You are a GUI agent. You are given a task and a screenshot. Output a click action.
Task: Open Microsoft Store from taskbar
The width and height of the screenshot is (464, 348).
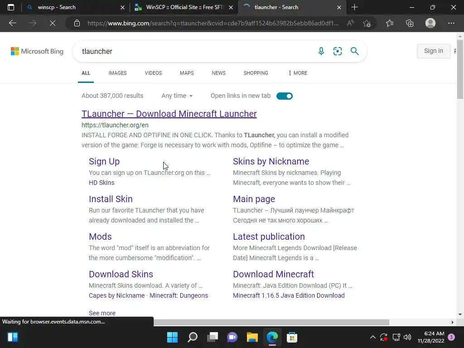[x=292, y=337]
